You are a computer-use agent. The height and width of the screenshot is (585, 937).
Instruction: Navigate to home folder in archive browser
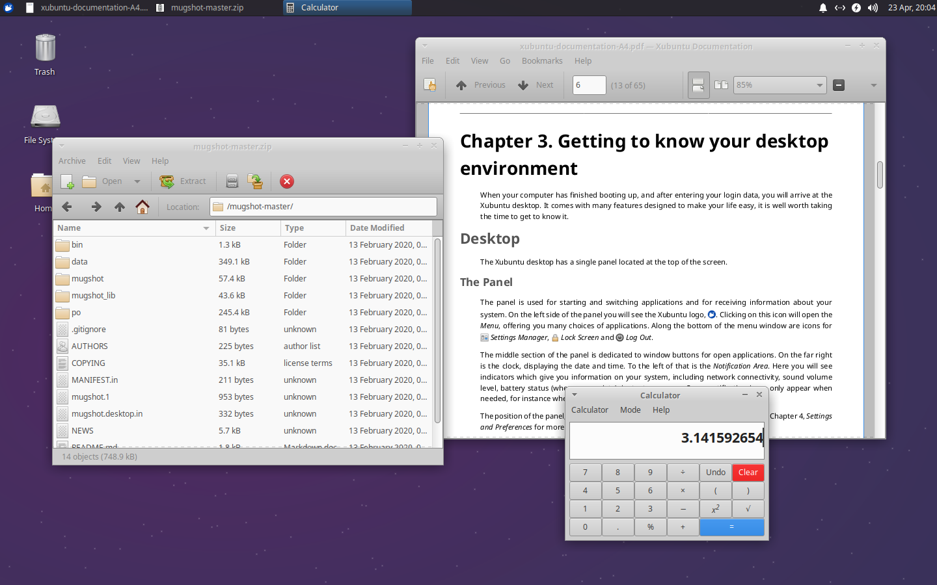coord(143,207)
